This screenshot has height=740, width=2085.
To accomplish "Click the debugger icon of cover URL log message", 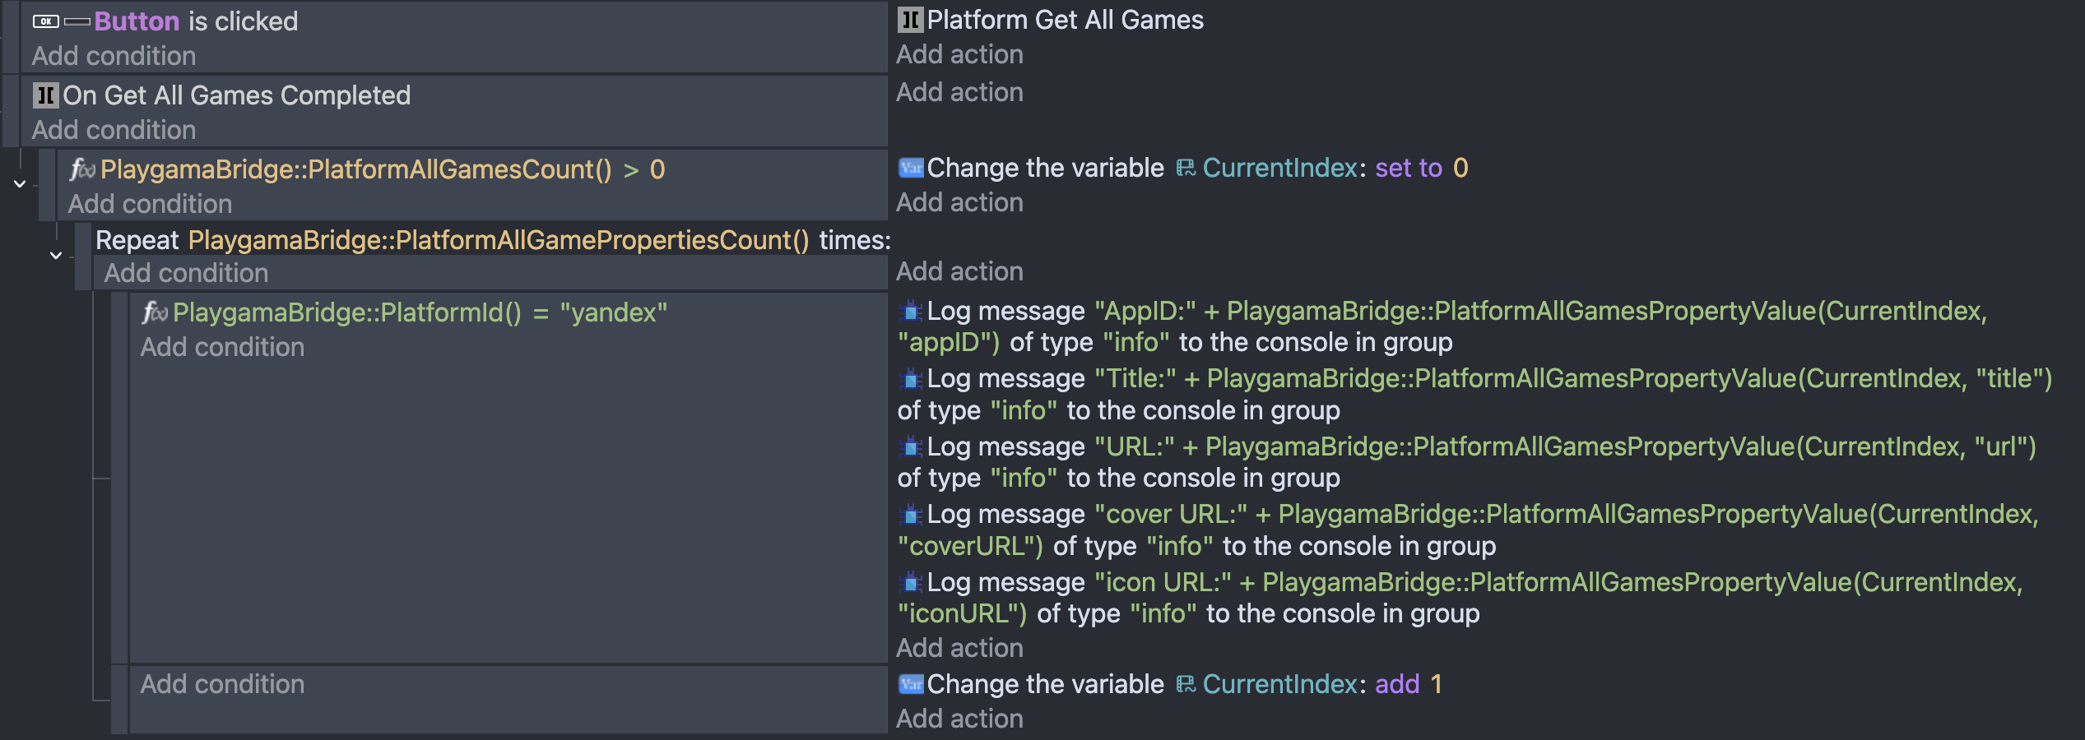I will click(x=910, y=515).
